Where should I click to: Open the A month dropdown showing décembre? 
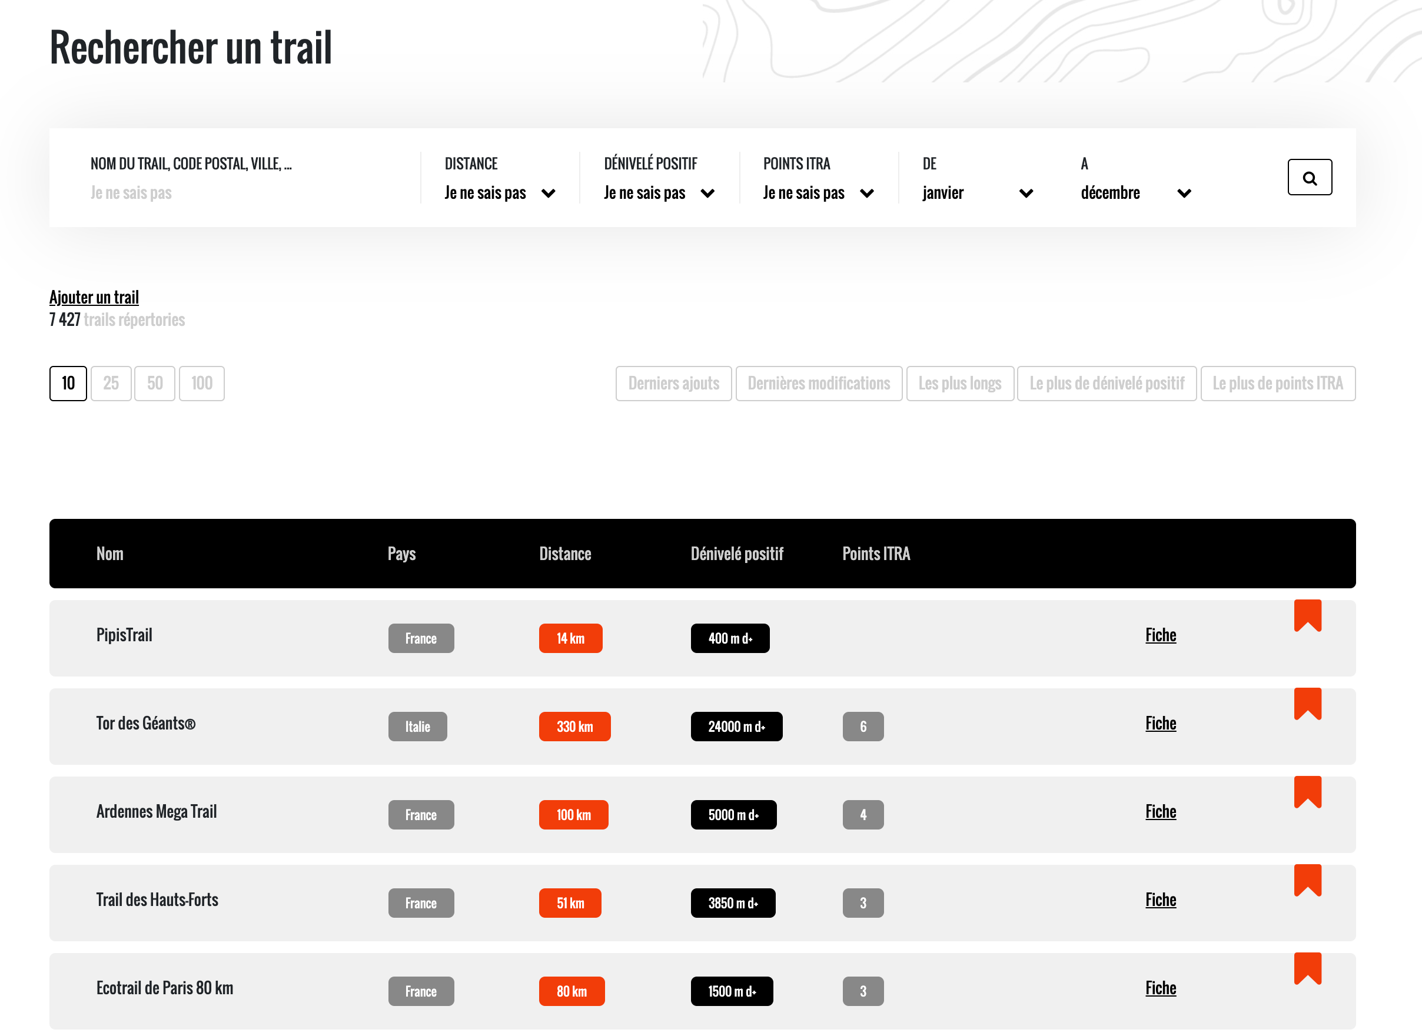coord(1136,192)
